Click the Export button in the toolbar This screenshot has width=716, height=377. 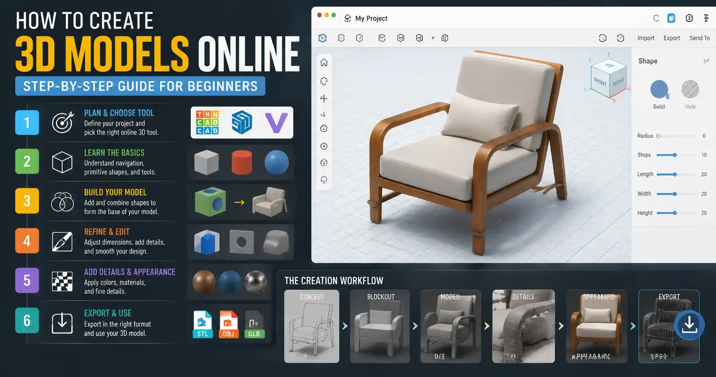pos(672,38)
